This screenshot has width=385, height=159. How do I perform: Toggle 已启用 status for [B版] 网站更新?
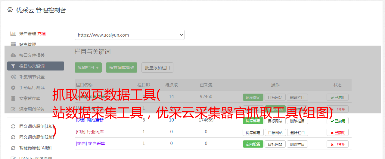point(338,121)
